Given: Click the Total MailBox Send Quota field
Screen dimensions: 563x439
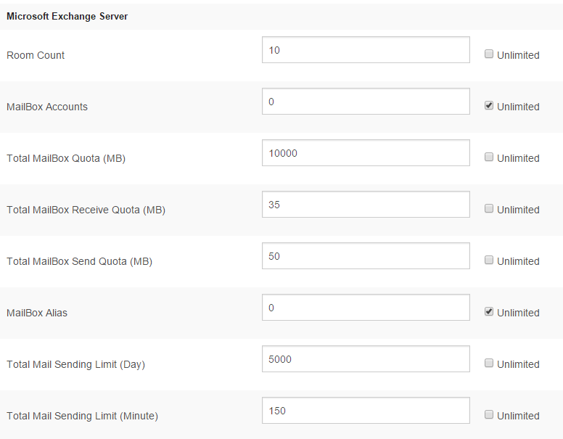Looking at the screenshot, I should [x=366, y=256].
